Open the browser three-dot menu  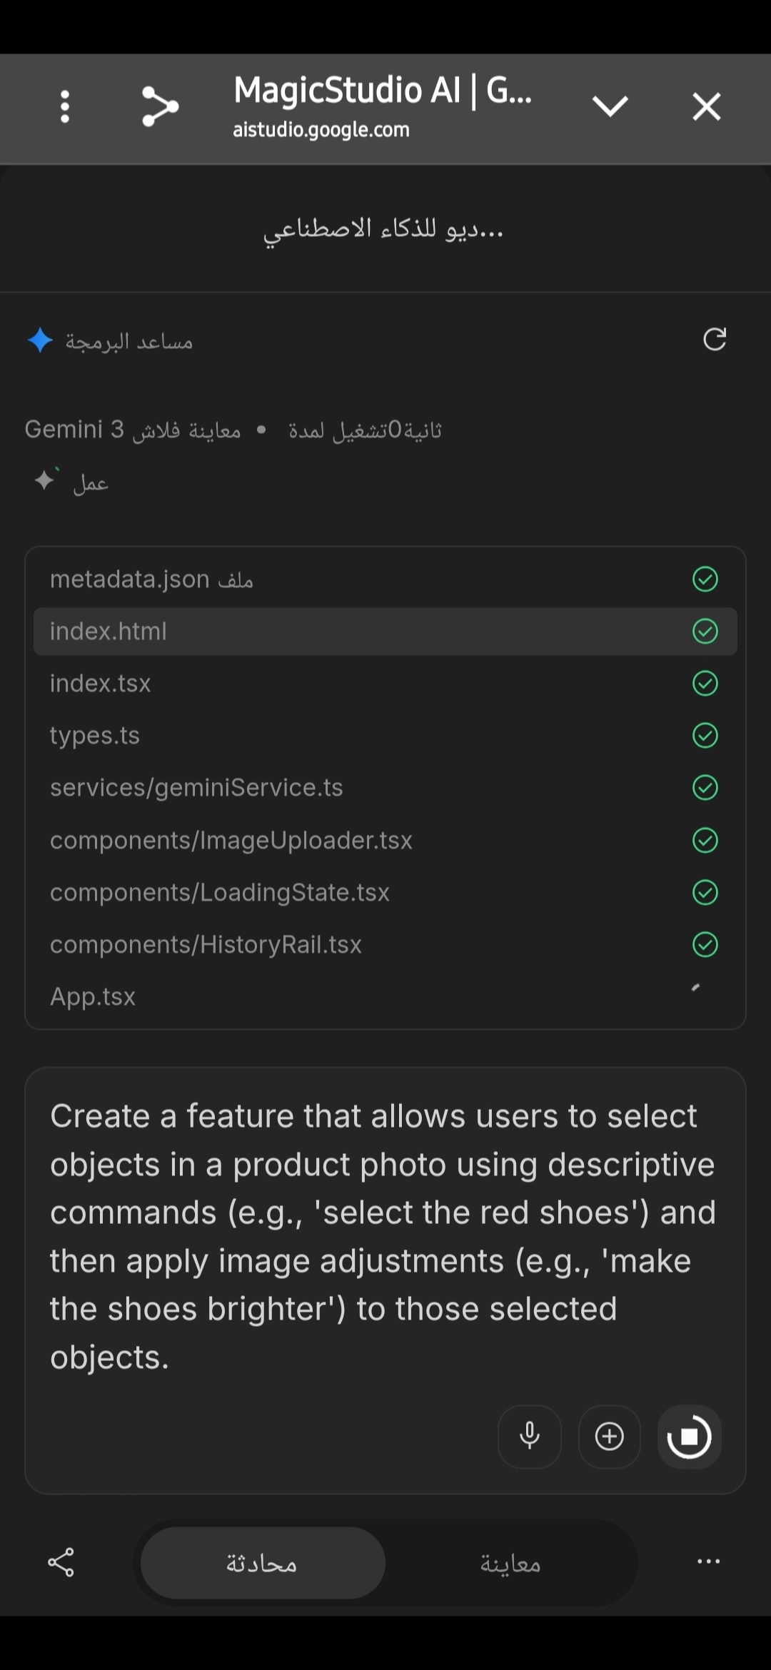(x=65, y=107)
